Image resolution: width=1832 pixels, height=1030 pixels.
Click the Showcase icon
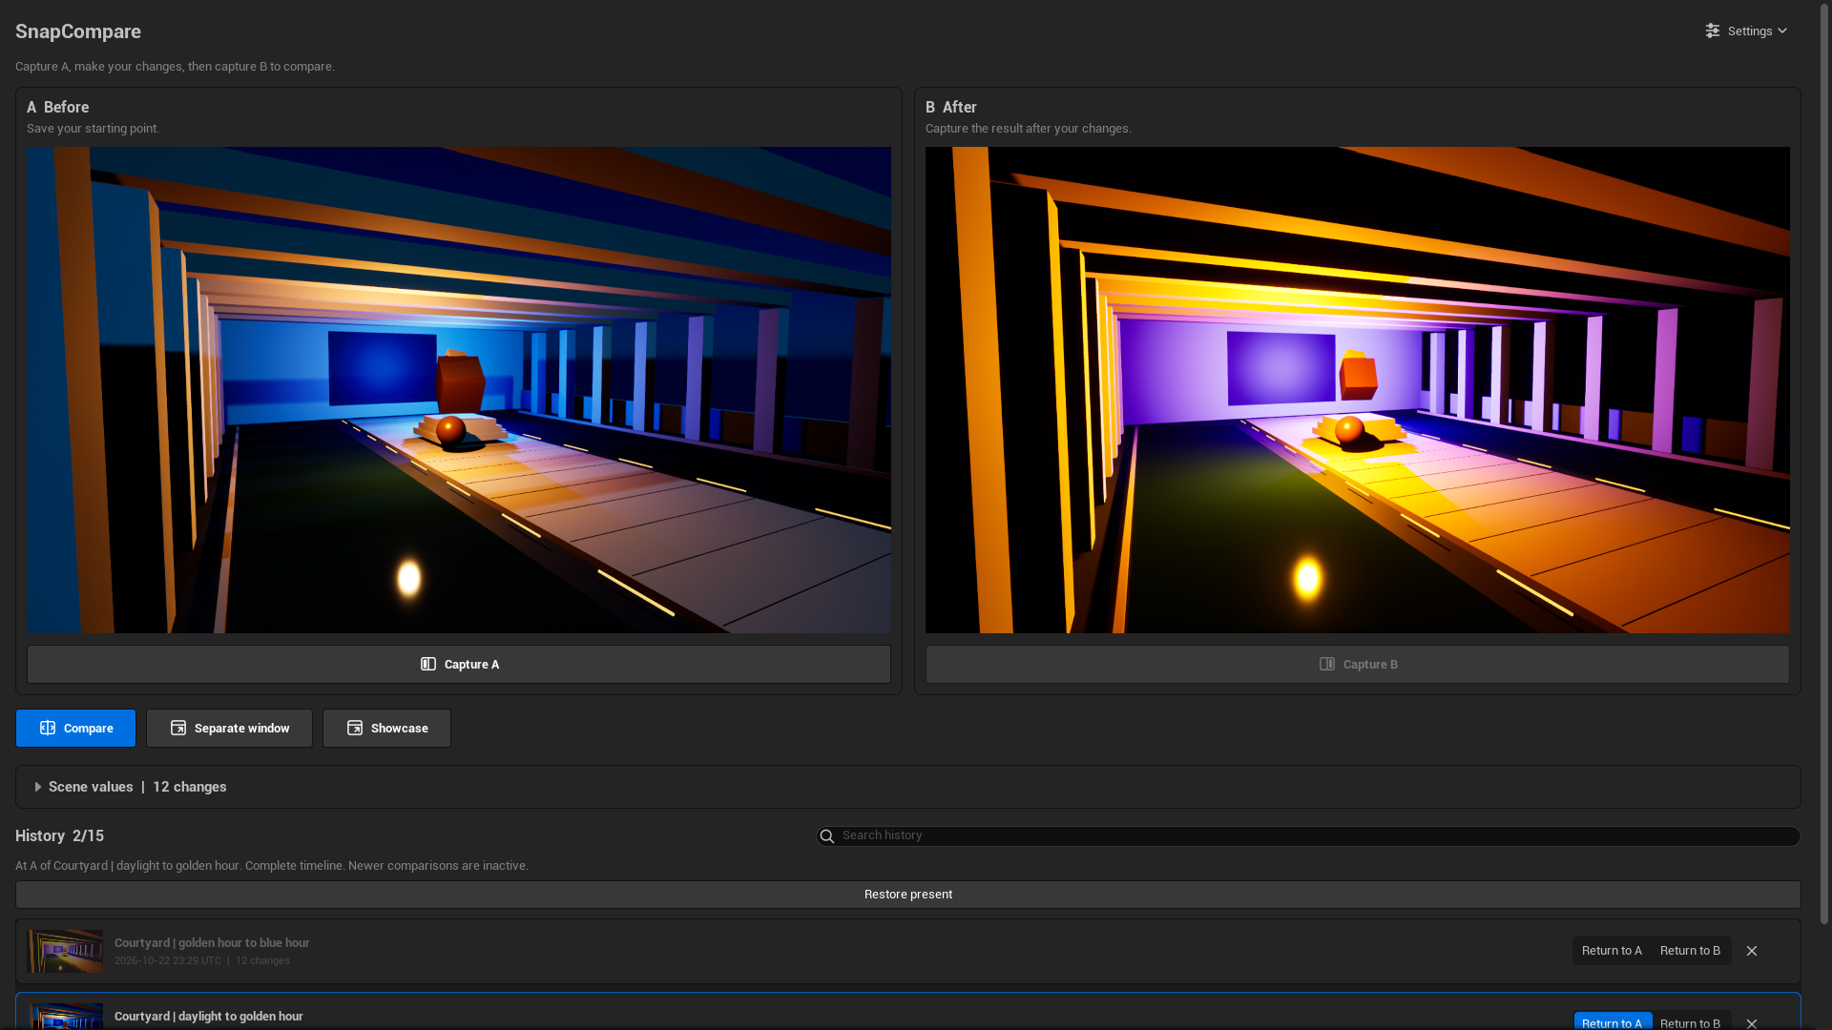tap(355, 728)
